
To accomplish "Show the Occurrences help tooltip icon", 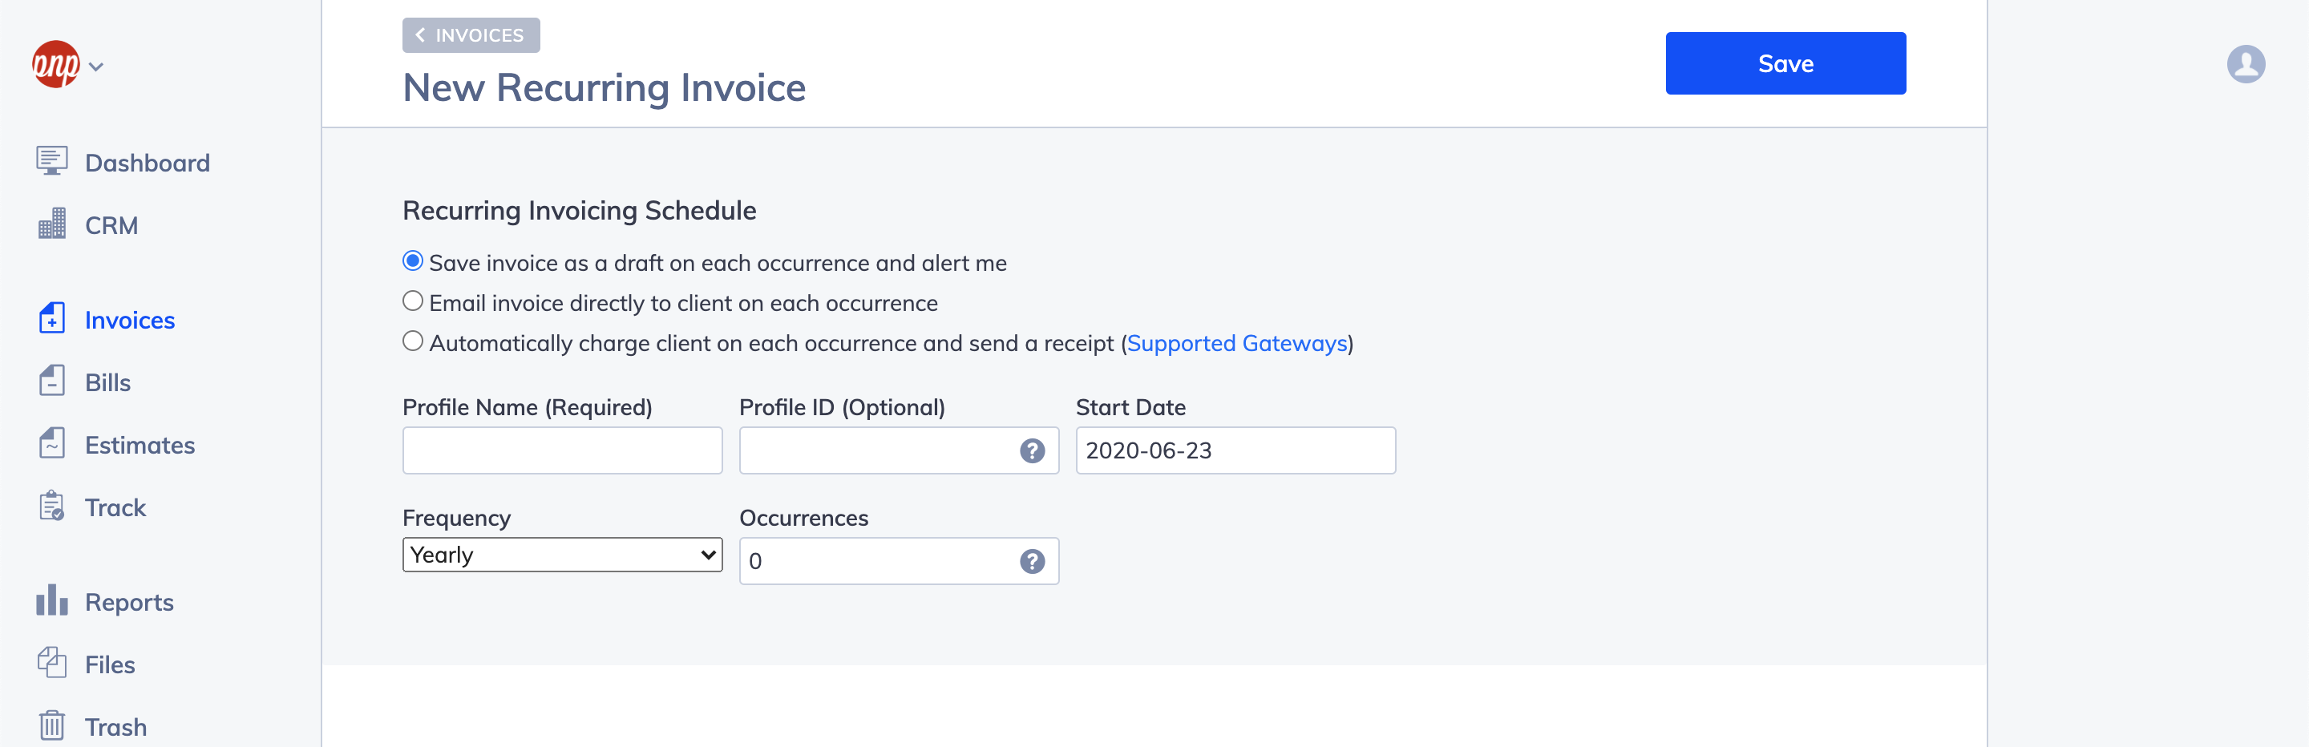I will click(x=1032, y=562).
